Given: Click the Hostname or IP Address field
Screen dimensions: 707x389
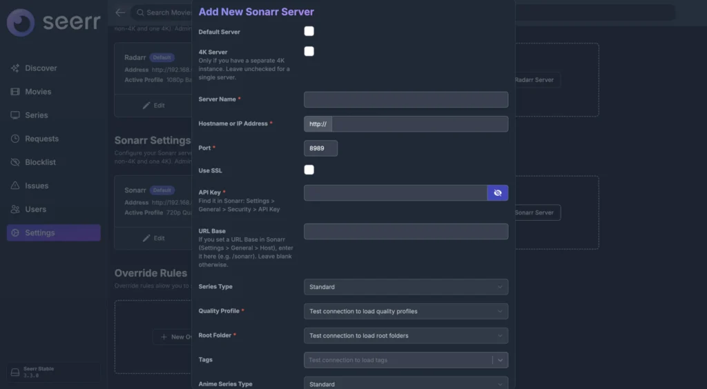Looking at the screenshot, I should coord(420,124).
